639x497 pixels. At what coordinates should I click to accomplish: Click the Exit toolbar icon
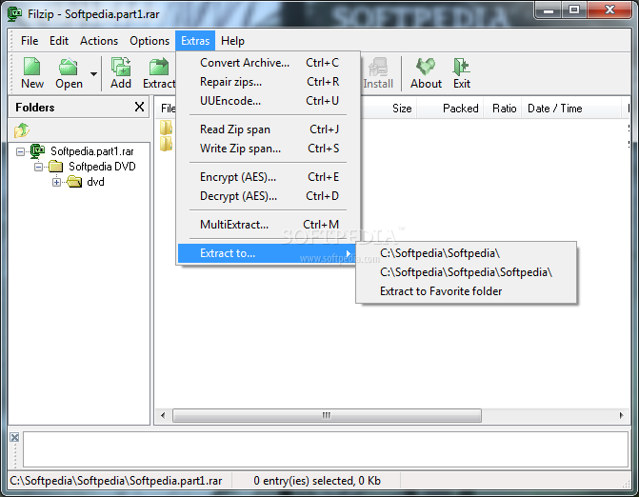(462, 73)
